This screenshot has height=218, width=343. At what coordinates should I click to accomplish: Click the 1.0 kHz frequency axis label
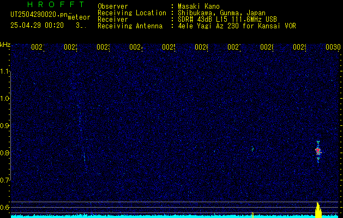(x=5, y=99)
